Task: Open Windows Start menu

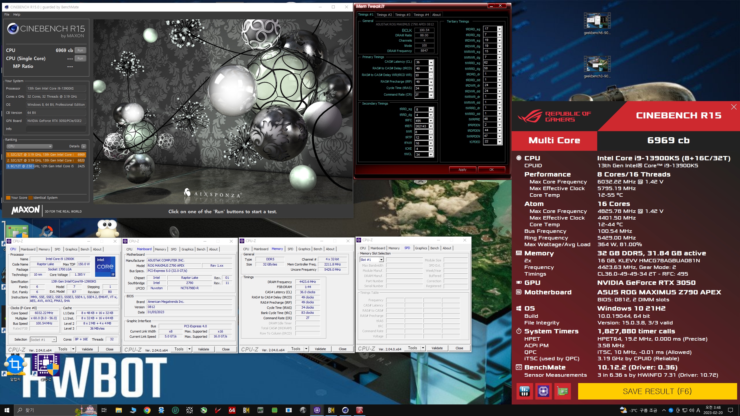Action: click(7, 410)
